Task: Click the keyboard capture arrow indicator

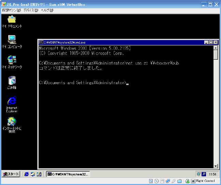Action: pyautogui.click(x=193, y=181)
